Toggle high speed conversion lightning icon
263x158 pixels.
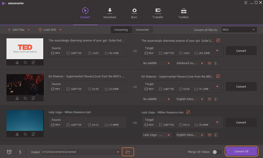point(20,152)
